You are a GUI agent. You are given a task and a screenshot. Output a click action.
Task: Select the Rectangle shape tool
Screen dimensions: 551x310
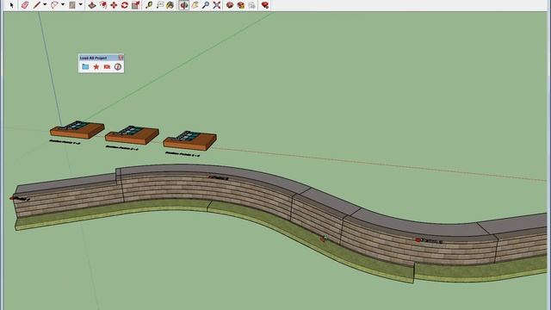coord(72,5)
